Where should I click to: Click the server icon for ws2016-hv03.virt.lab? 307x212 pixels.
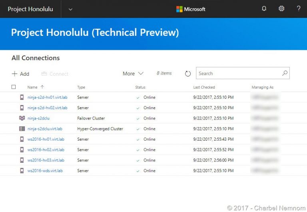pyautogui.click(x=22, y=160)
